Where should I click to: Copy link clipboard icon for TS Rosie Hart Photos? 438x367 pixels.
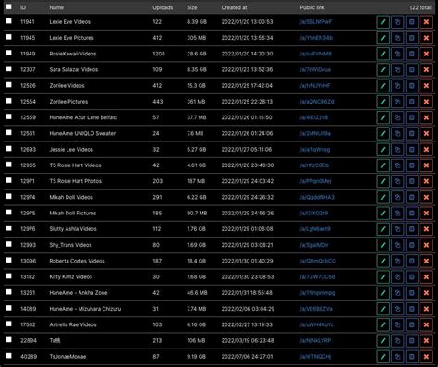397,181
